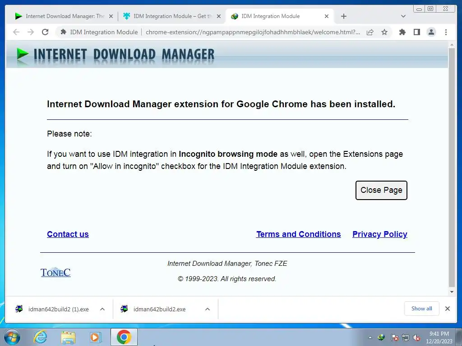The image size is (462, 346).
Task: Open the Share this page icon
Action: click(370, 32)
